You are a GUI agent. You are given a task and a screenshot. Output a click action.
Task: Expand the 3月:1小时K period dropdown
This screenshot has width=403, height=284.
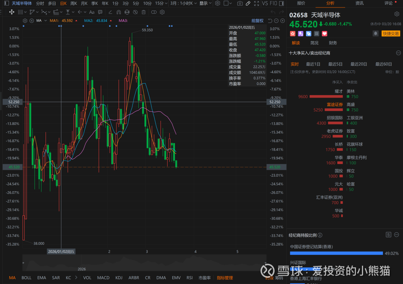tap(183, 3)
